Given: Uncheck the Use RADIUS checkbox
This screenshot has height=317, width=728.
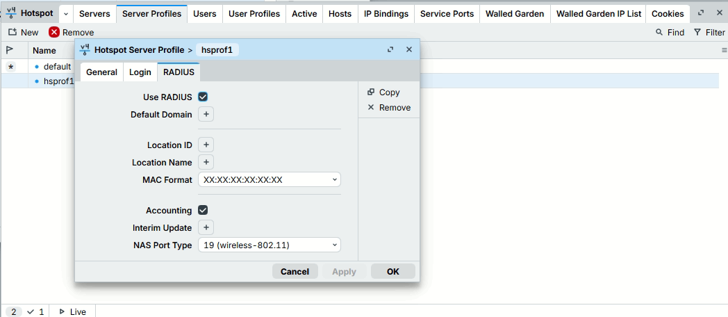Looking at the screenshot, I should [203, 97].
